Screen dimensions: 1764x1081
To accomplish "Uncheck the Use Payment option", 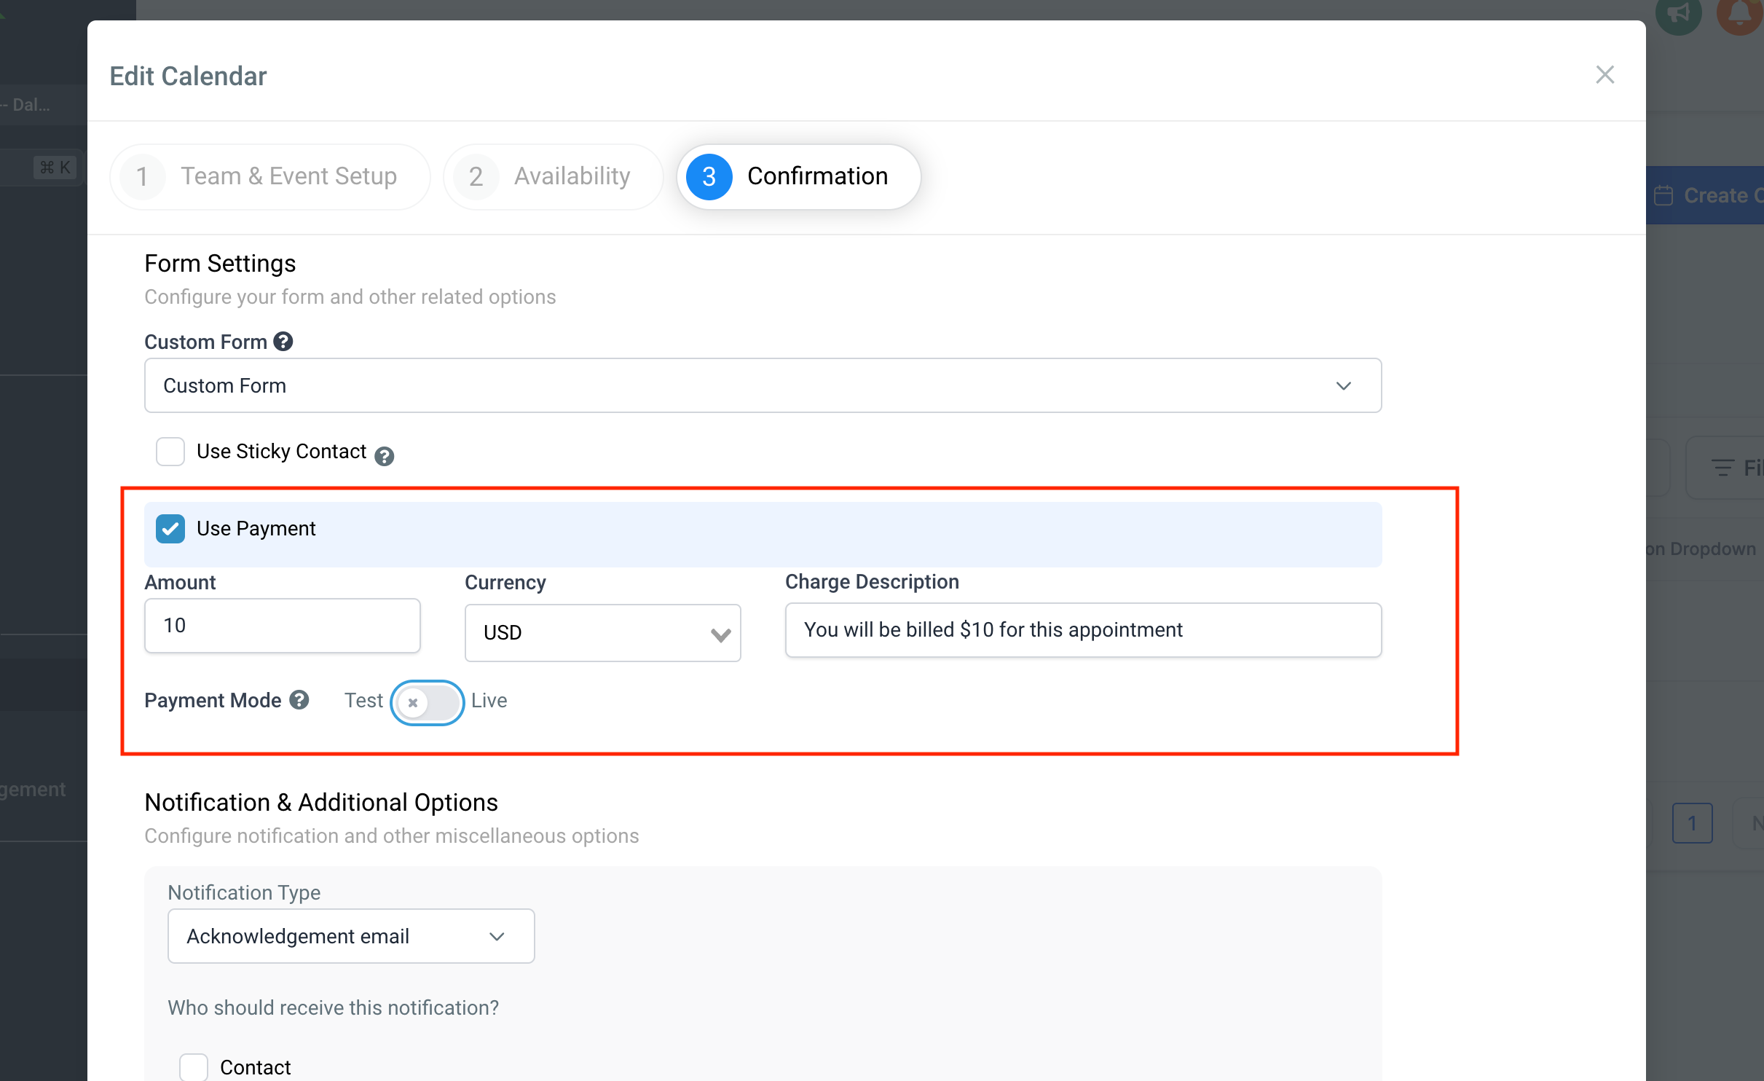I will click(170, 528).
